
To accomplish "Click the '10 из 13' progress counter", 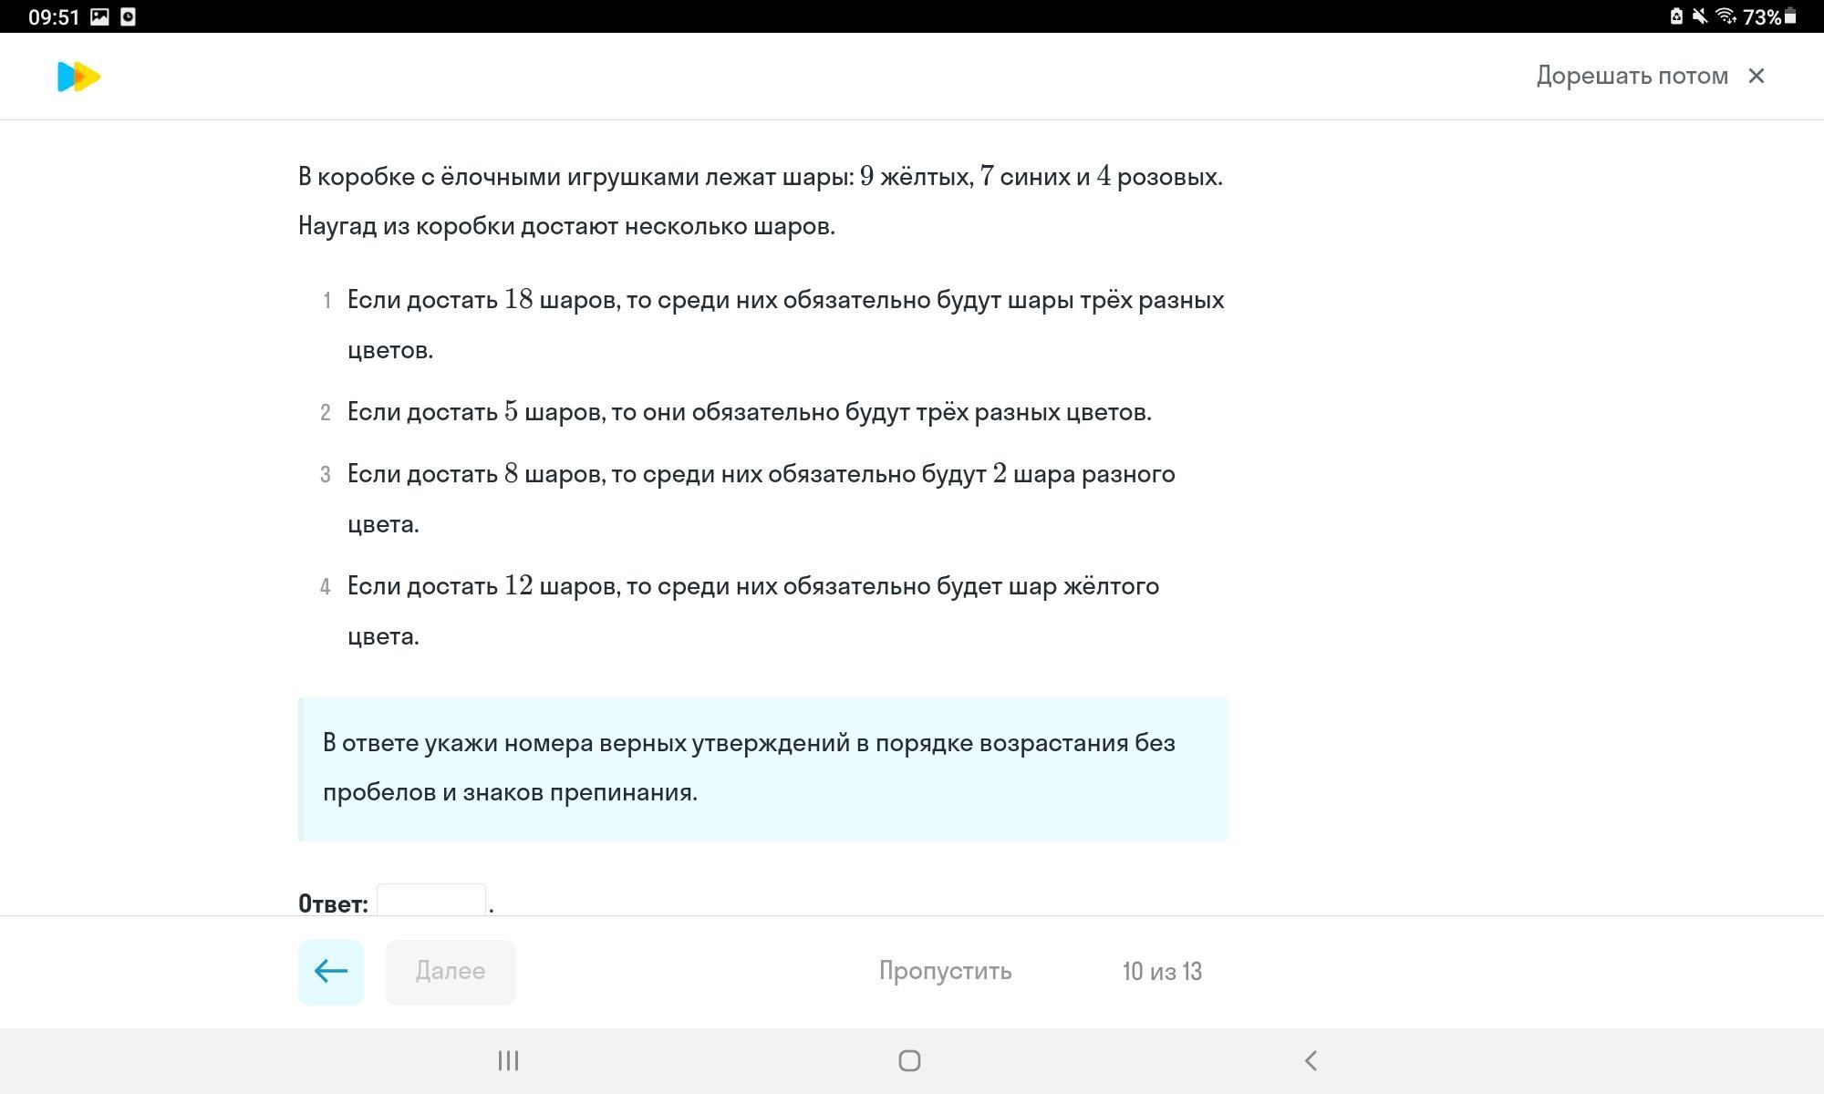I will [x=1162, y=972].
